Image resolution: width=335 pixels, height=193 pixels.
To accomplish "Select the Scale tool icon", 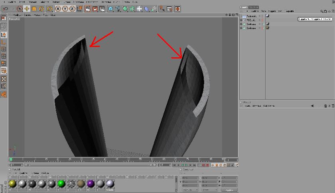I will pyautogui.click(x=34, y=9).
